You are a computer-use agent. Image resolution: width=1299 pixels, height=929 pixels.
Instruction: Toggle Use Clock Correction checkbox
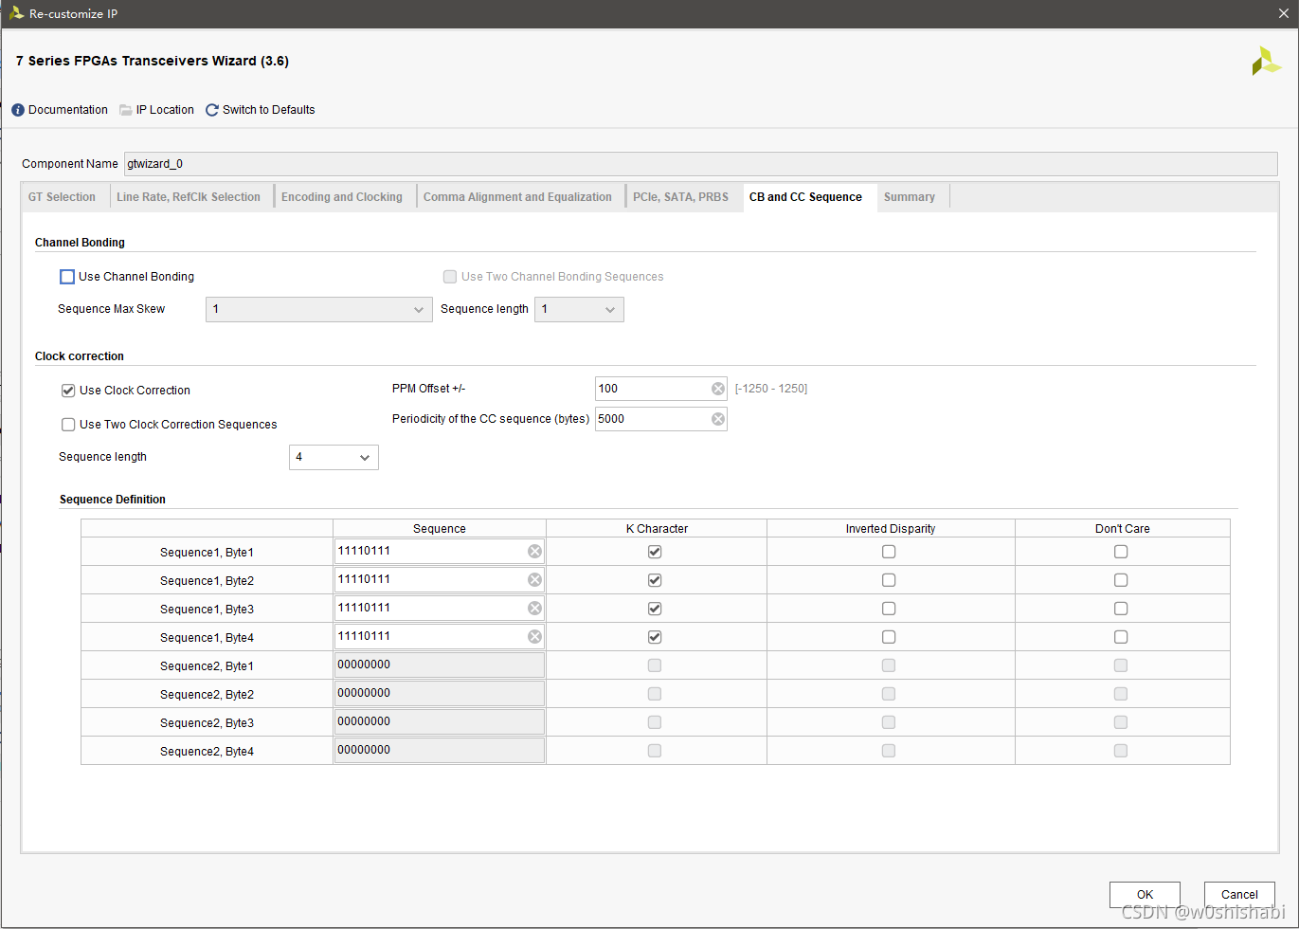(x=68, y=391)
